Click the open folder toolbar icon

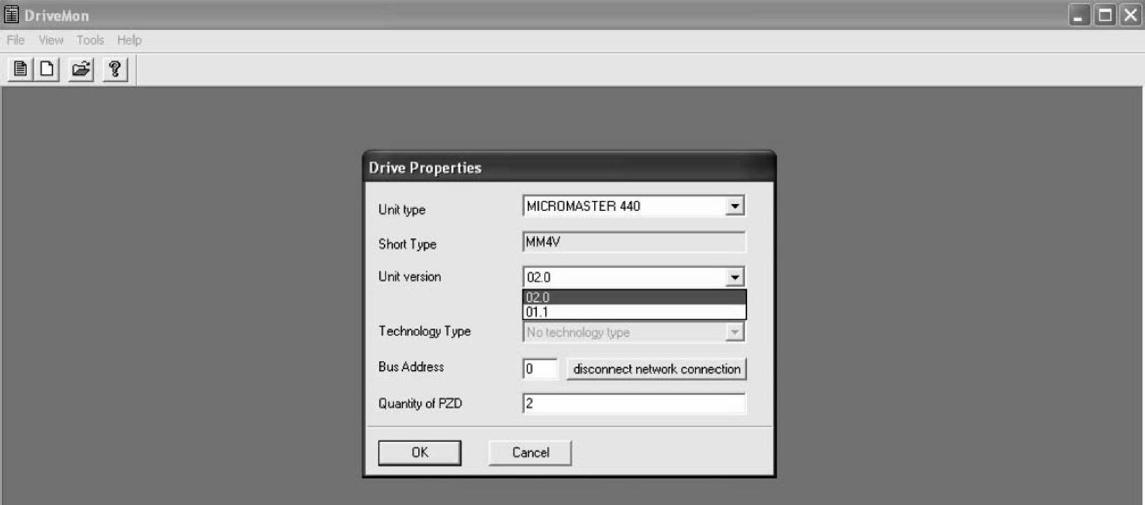pyautogui.click(x=81, y=69)
